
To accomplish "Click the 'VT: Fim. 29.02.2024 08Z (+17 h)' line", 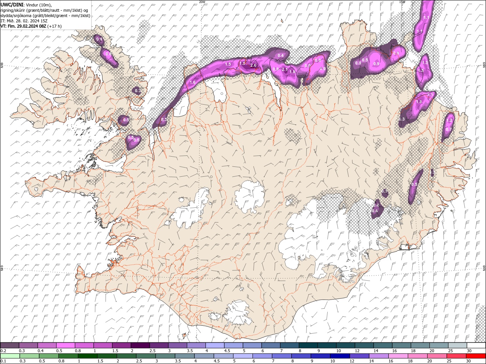I will (x=31, y=26).
